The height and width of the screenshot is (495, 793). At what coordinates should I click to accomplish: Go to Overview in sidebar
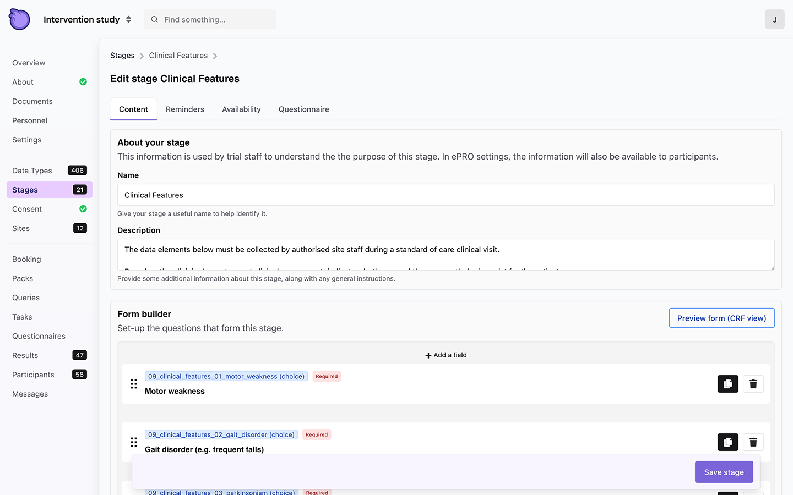click(x=29, y=63)
